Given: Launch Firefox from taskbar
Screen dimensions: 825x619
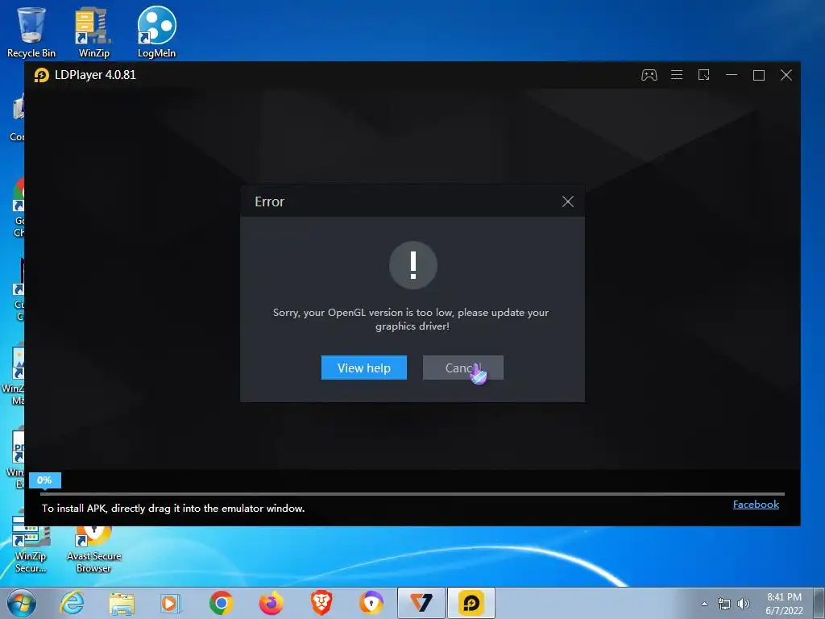Looking at the screenshot, I should [272, 603].
